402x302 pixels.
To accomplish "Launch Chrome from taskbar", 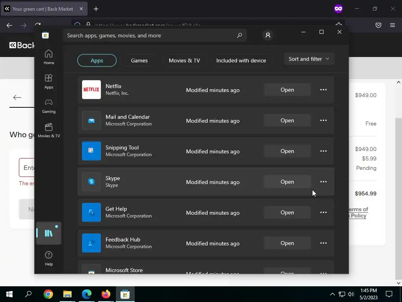I will click(48, 294).
